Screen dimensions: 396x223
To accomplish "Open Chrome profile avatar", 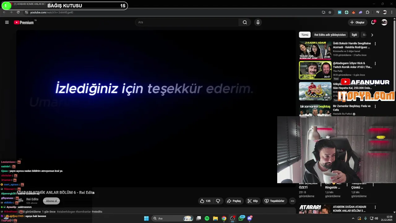I will [385, 12].
